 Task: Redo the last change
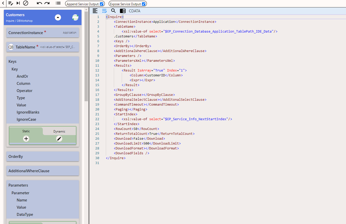[47, 3]
